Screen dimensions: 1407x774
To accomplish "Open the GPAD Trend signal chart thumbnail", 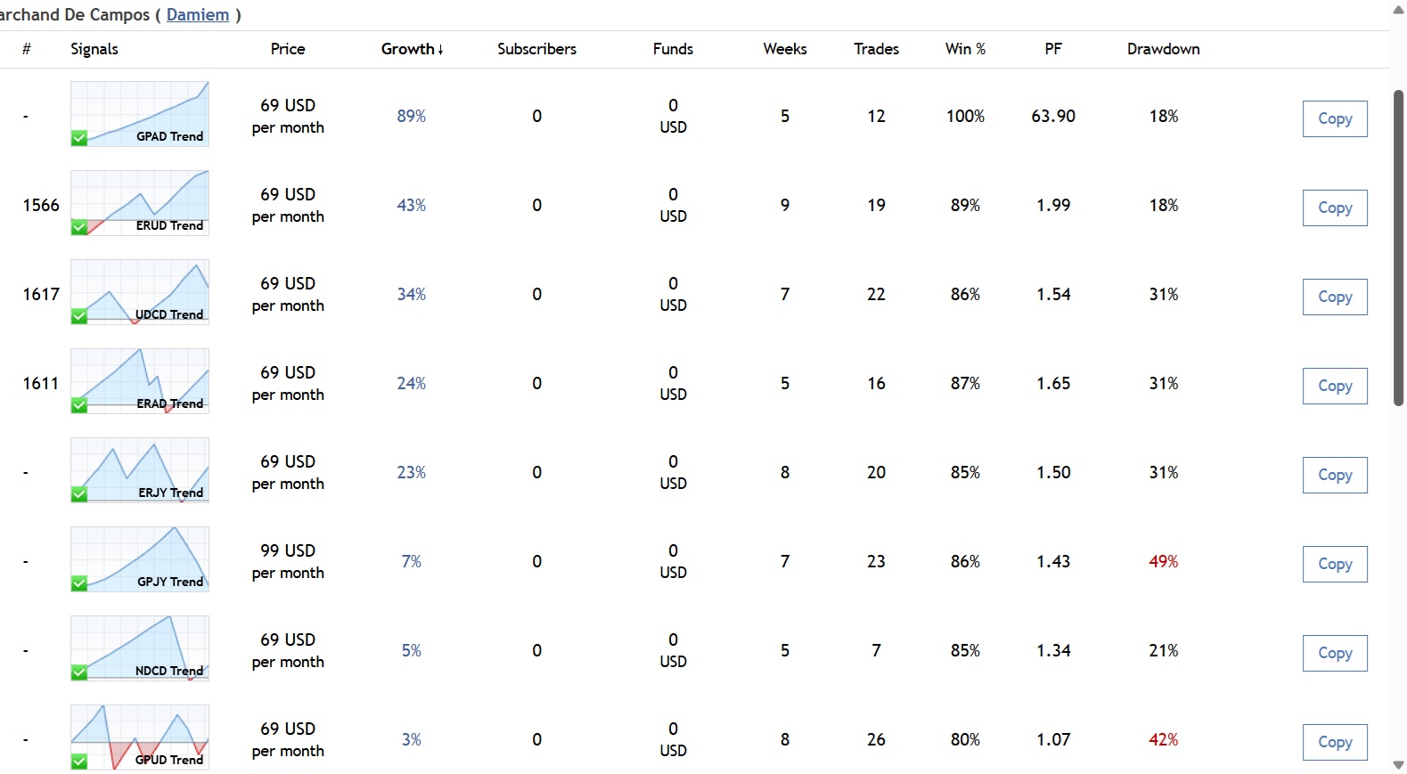I will pos(140,113).
